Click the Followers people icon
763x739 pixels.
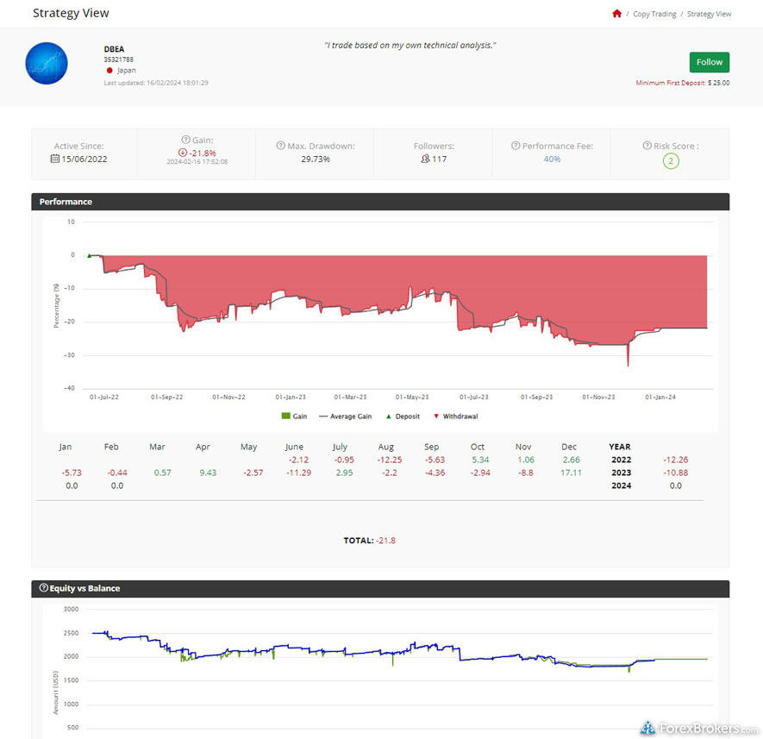point(425,160)
